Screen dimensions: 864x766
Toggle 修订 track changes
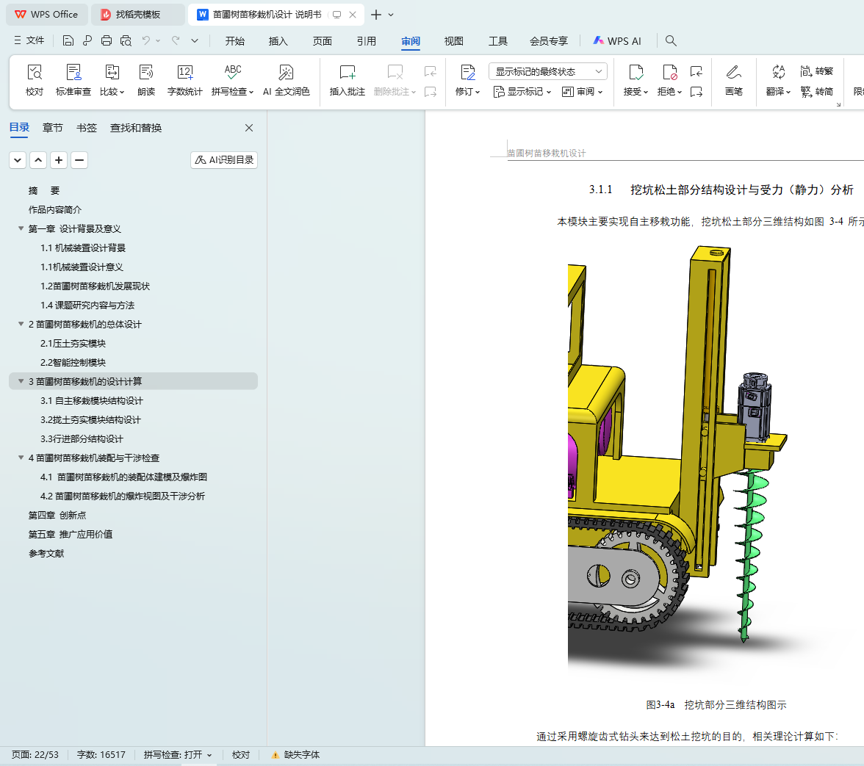pos(467,80)
